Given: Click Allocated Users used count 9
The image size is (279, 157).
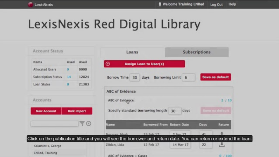Looking at the screenshot, I should (68, 69).
